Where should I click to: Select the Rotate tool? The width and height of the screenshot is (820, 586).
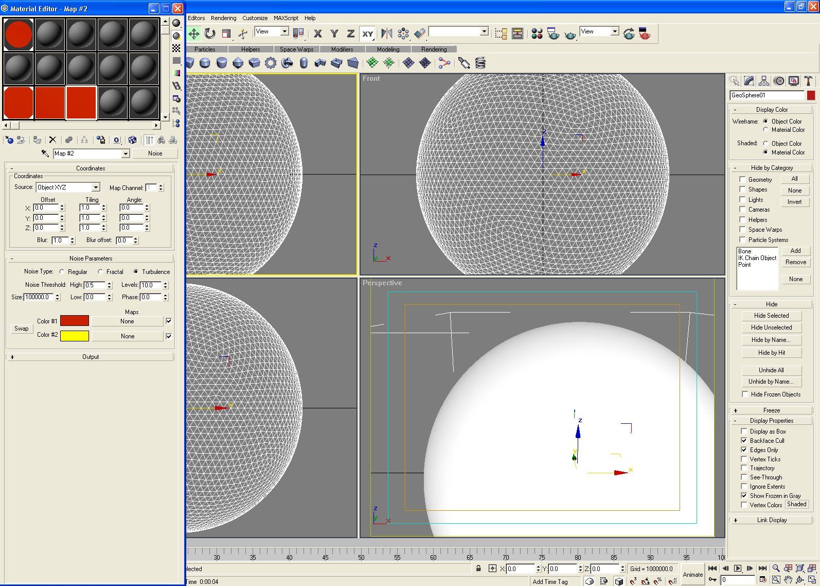[x=210, y=33]
